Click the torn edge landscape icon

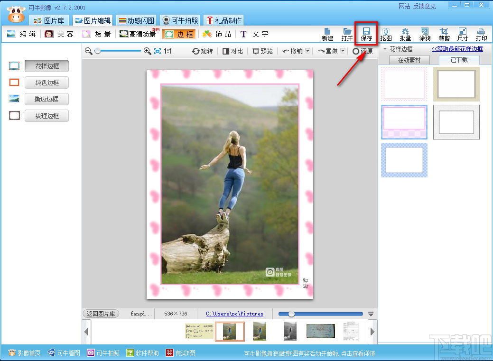pyautogui.click(x=14, y=99)
